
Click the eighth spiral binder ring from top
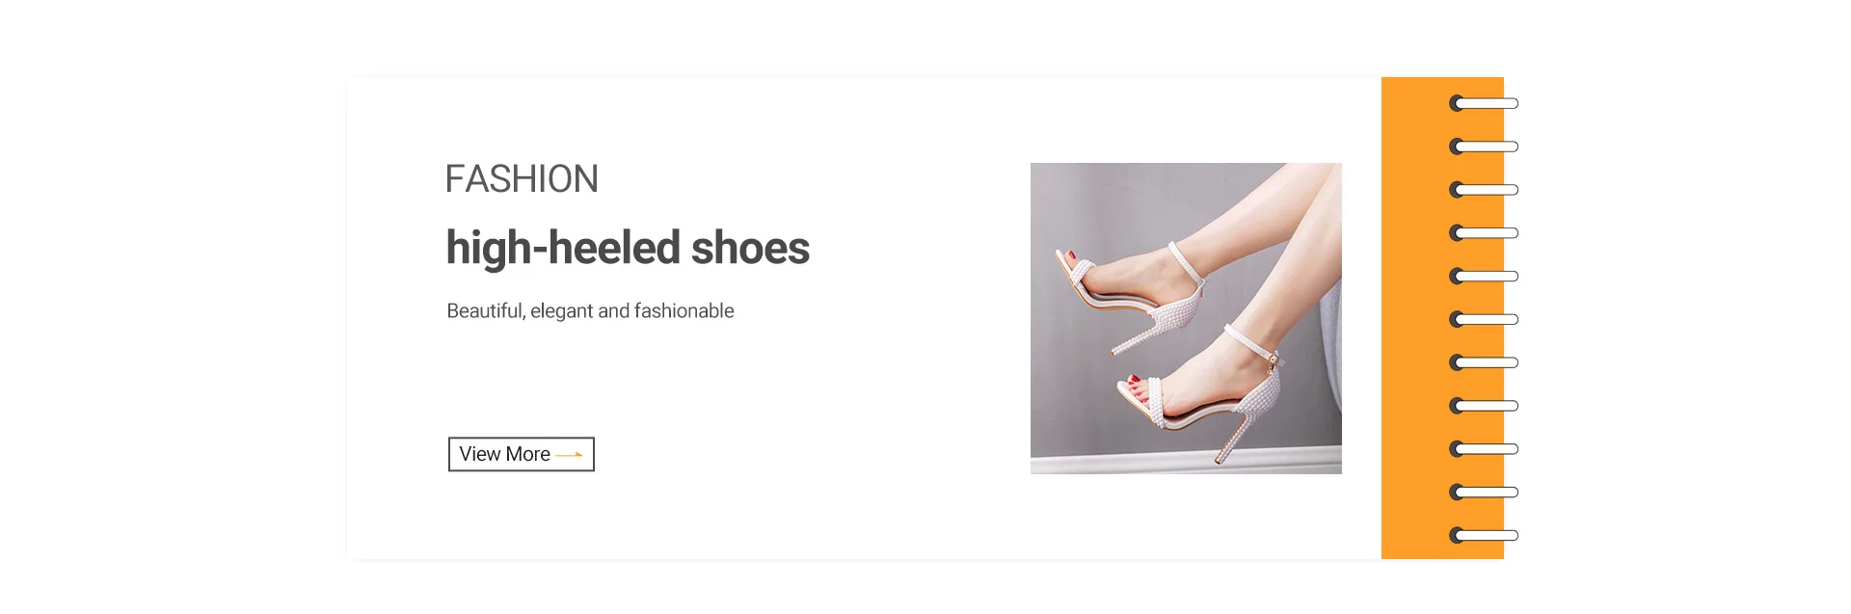[x=1484, y=406]
